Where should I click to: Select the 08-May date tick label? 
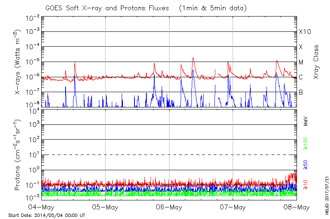(297, 207)
